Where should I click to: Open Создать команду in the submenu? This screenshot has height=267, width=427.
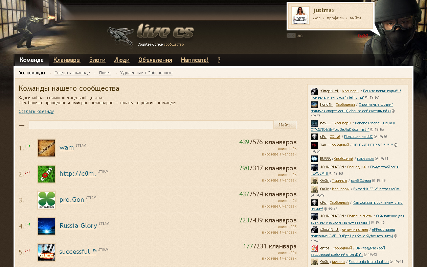(x=72, y=73)
